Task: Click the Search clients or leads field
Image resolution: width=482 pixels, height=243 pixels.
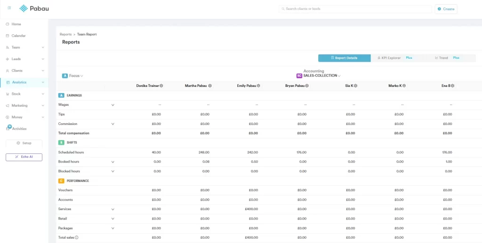Action: click(x=355, y=9)
